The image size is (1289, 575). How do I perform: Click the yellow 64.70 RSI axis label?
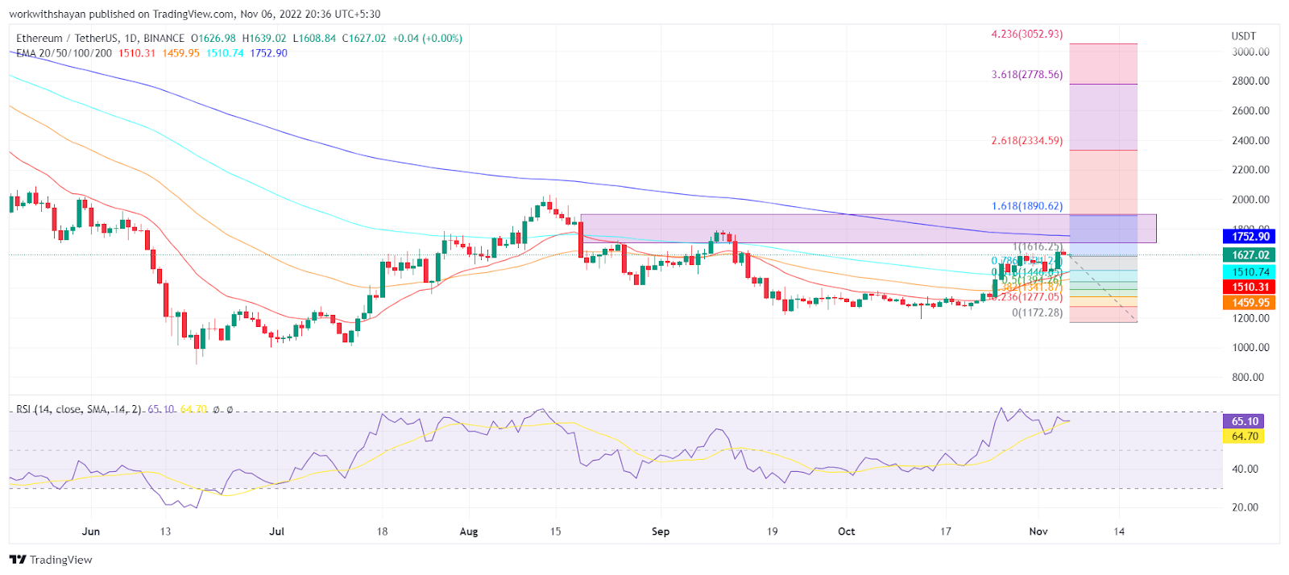1244,436
